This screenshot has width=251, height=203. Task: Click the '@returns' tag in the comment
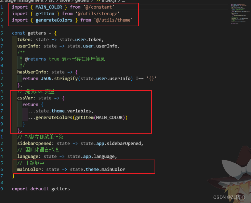(x=36, y=59)
